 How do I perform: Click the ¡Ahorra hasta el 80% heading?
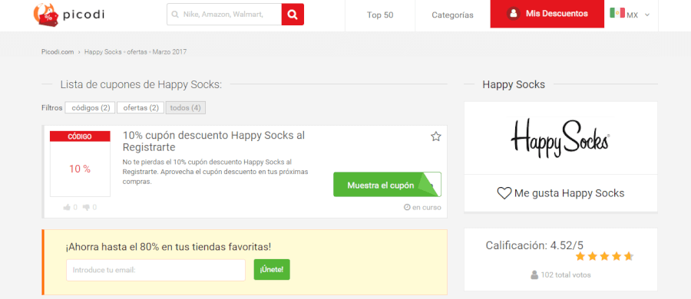pyautogui.click(x=168, y=247)
